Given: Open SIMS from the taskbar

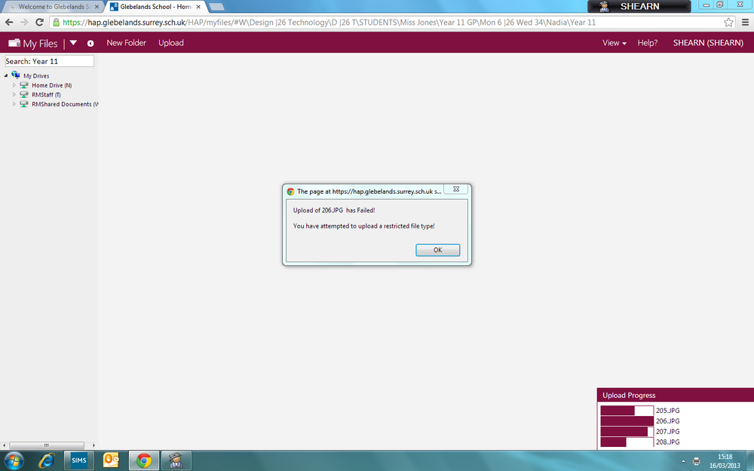Looking at the screenshot, I should [x=79, y=460].
